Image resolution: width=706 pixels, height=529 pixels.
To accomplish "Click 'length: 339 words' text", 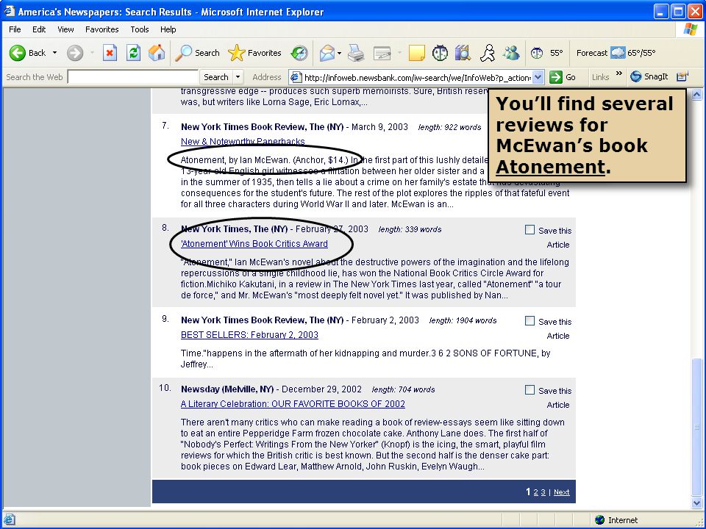I will pyautogui.click(x=410, y=229).
